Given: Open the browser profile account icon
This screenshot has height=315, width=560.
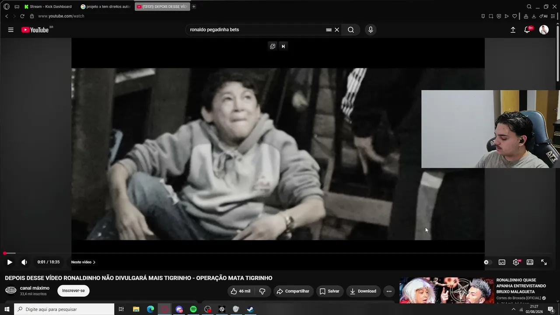Looking at the screenshot, I should point(526,16).
